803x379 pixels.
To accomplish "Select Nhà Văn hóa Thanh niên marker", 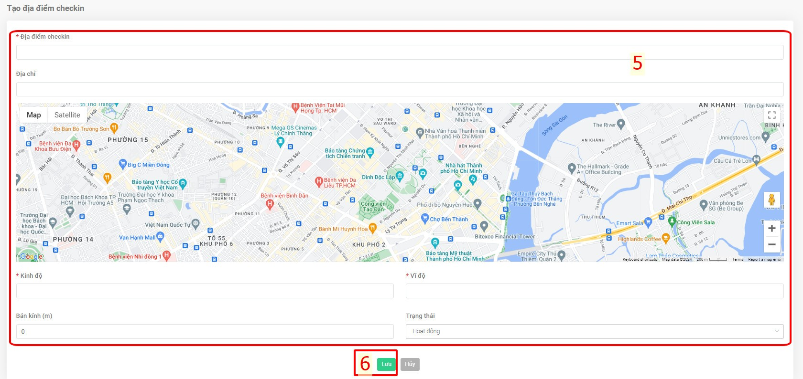I will pos(420,132).
